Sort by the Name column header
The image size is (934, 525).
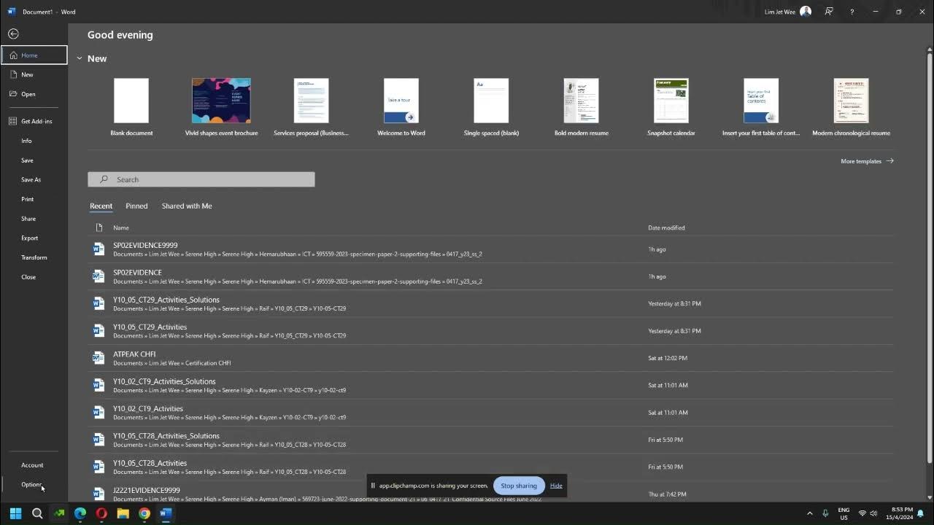coord(121,227)
